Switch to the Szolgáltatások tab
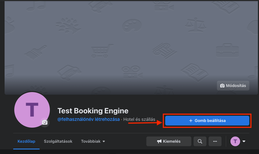The image size is (259, 154). pos(58,141)
